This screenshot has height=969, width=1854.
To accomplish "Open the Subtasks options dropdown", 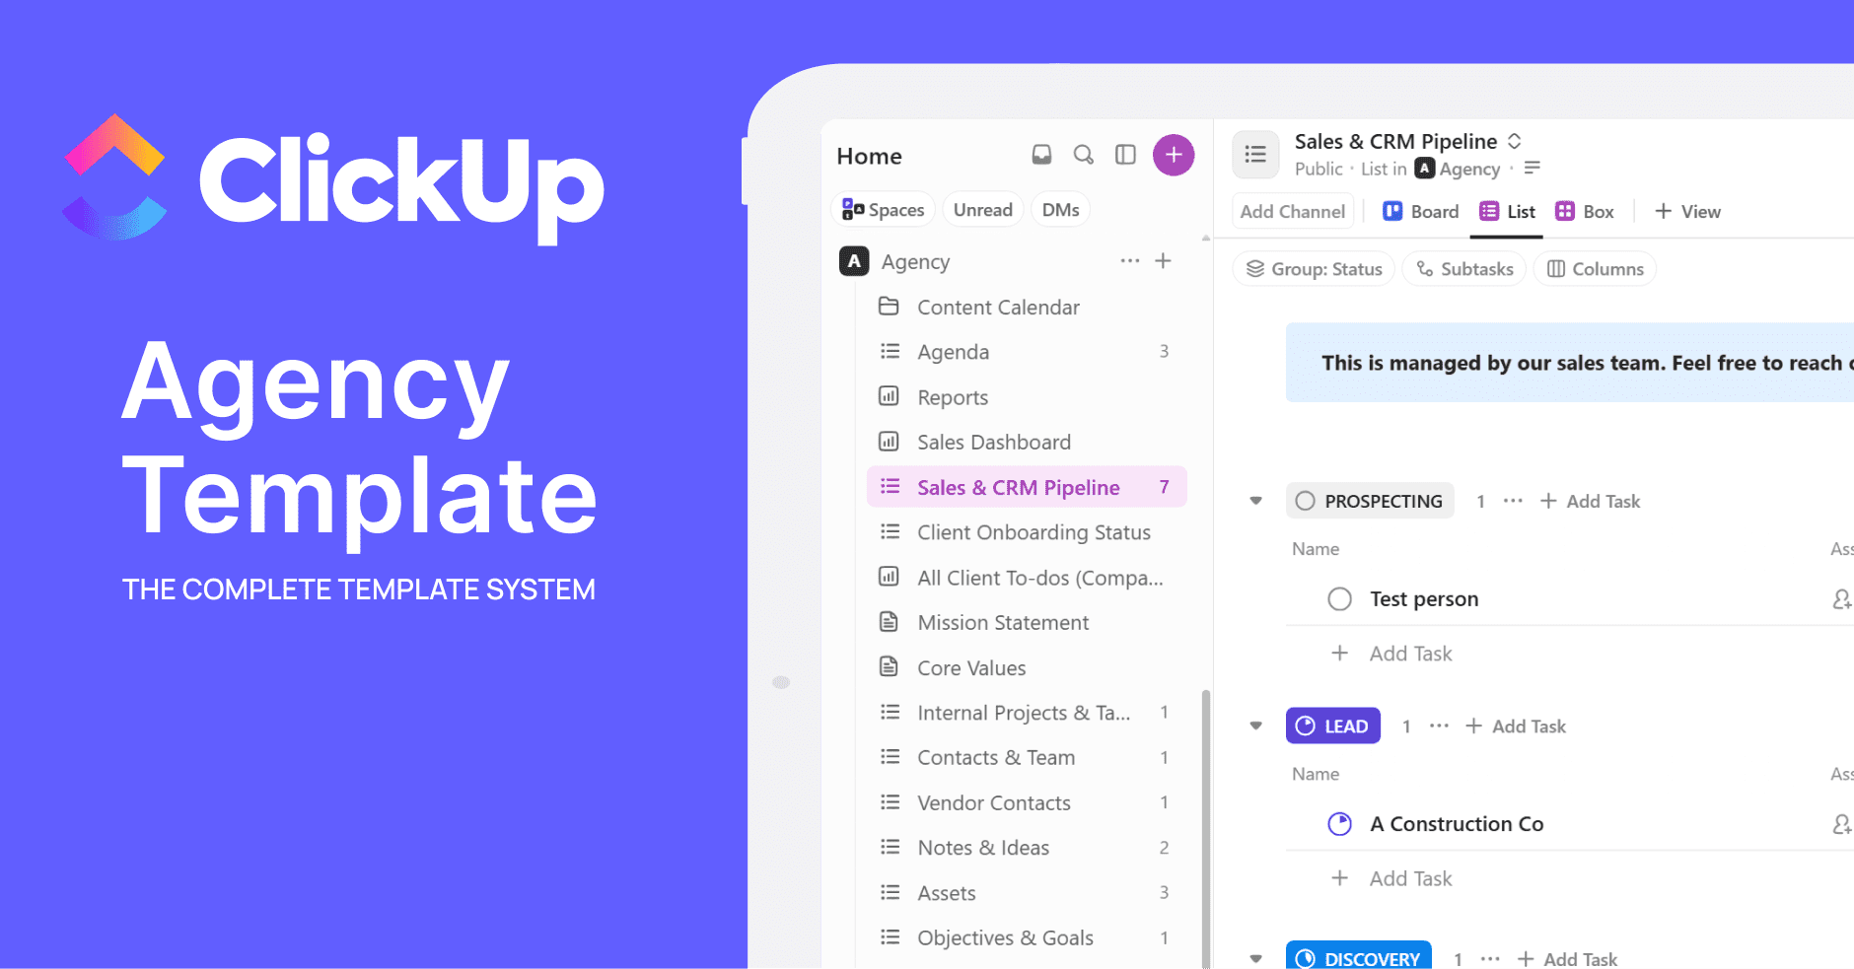I will pyautogui.click(x=1463, y=269).
